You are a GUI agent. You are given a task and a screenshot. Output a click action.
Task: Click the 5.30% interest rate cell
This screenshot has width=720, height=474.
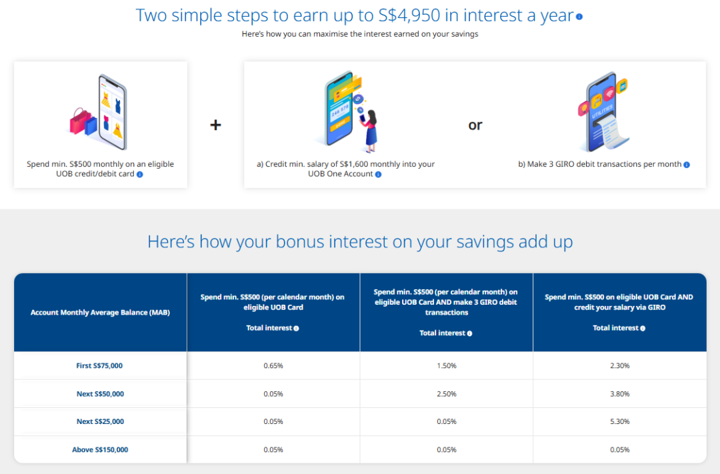click(619, 421)
